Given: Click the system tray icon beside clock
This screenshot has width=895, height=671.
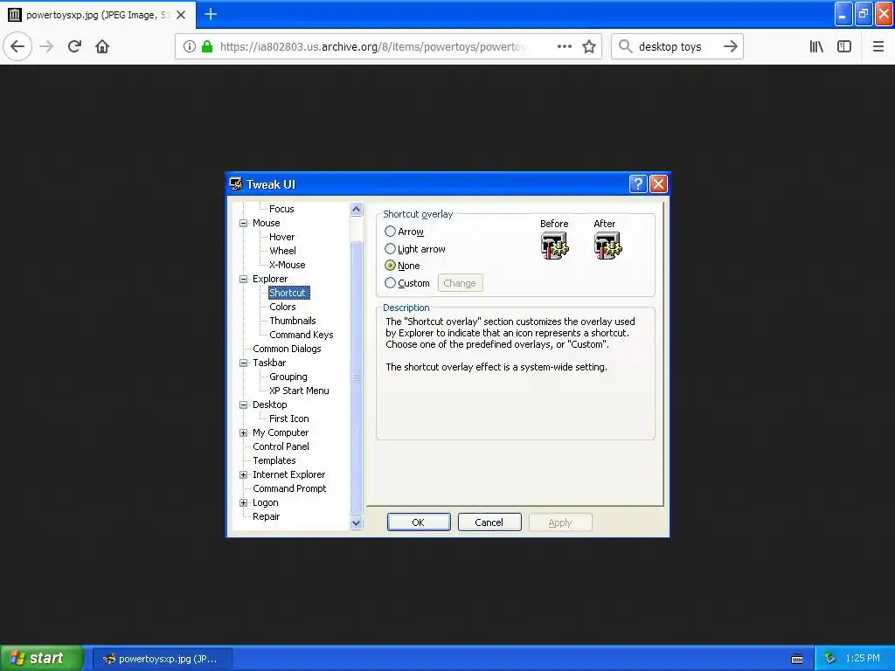Looking at the screenshot, I should (x=830, y=659).
